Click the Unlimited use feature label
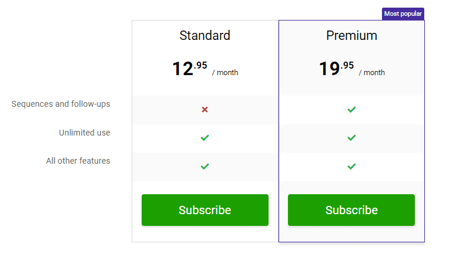The image size is (466, 257). [x=85, y=133]
